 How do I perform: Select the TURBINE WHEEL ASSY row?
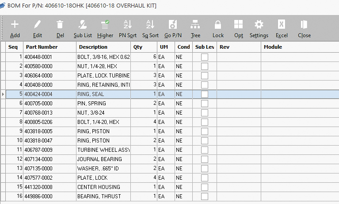coord(103,150)
